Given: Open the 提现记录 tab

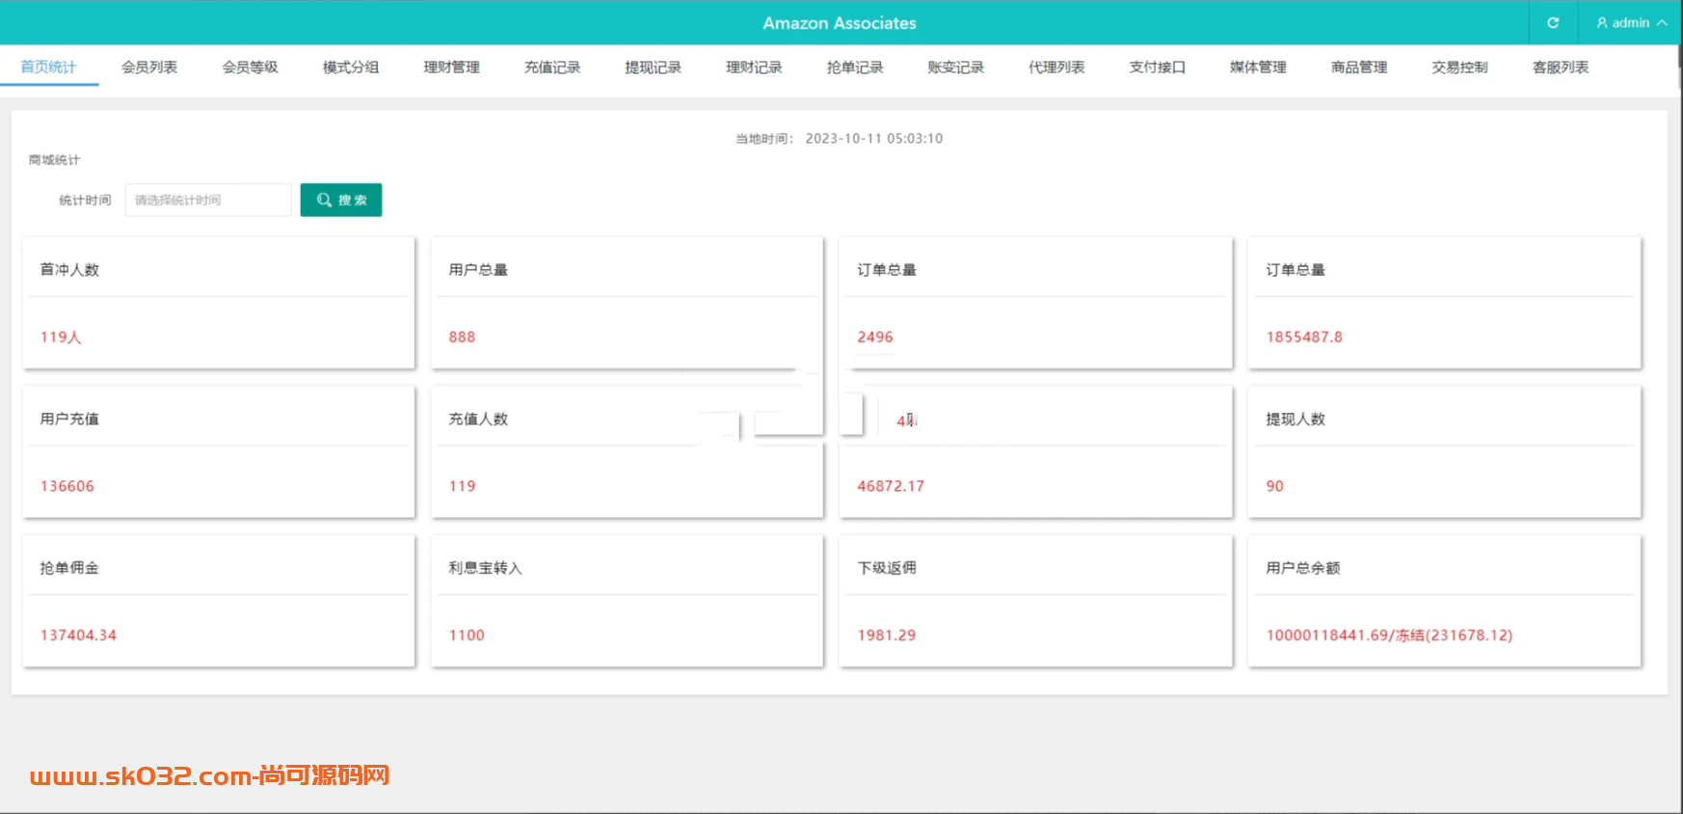Looking at the screenshot, I should pos(653,68).
